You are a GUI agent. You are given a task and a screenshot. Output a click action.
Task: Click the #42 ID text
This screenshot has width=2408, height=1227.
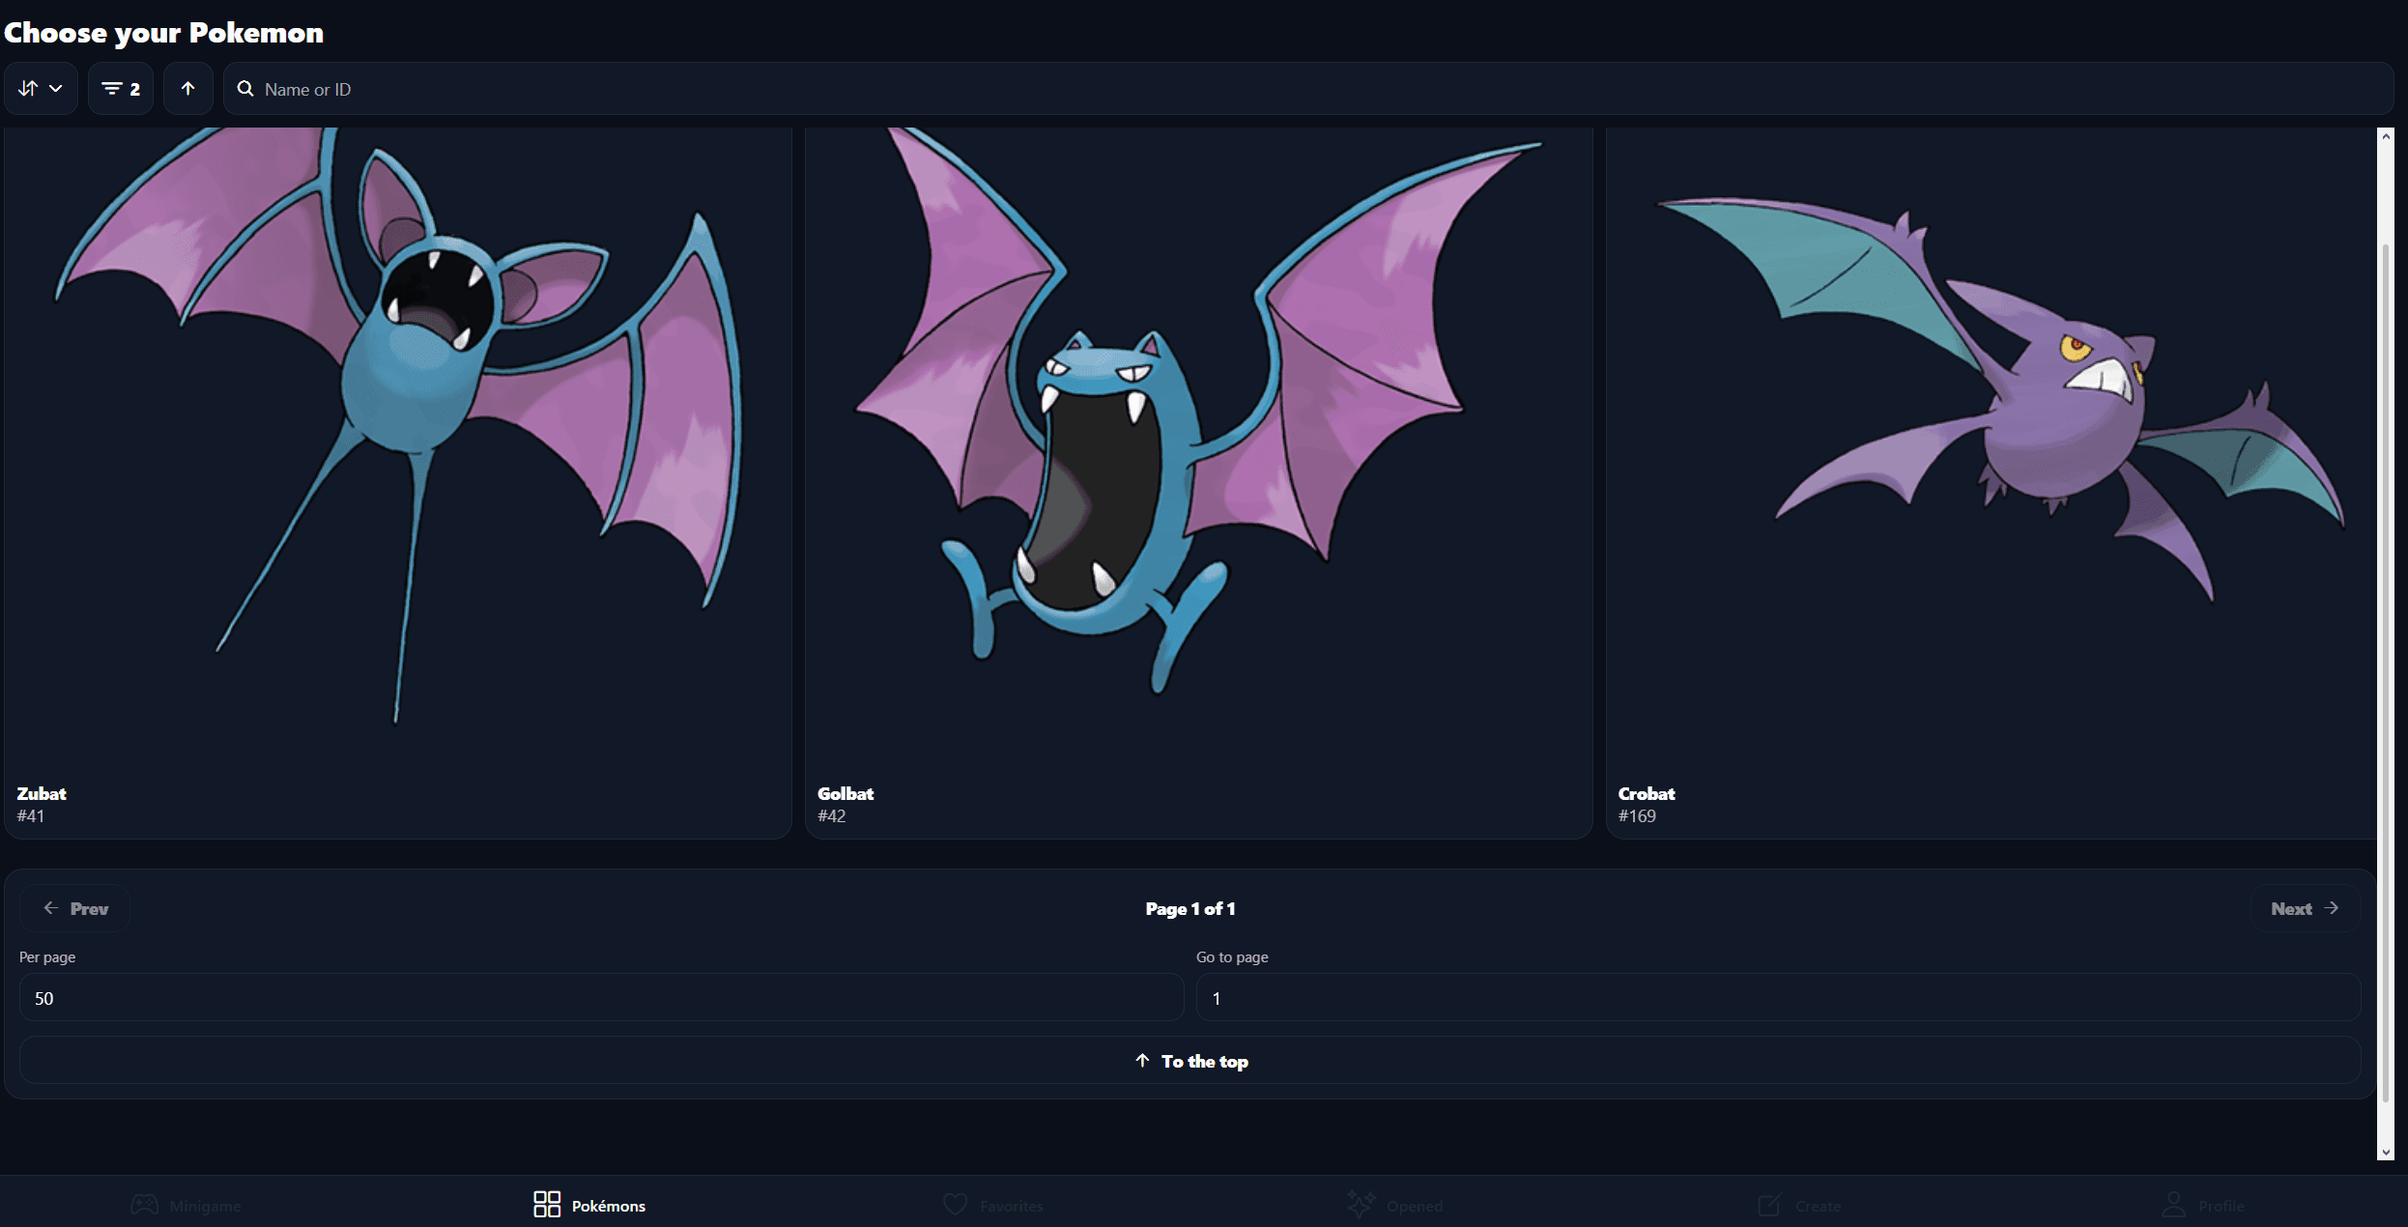pyautogui.click(x=832, y=816)
